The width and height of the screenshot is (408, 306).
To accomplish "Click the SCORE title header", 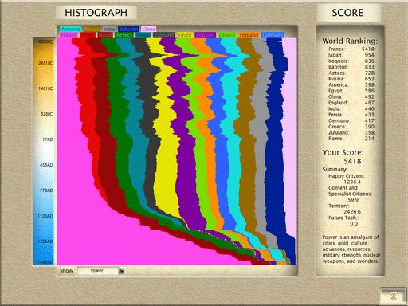I will [x=347, y=13].
